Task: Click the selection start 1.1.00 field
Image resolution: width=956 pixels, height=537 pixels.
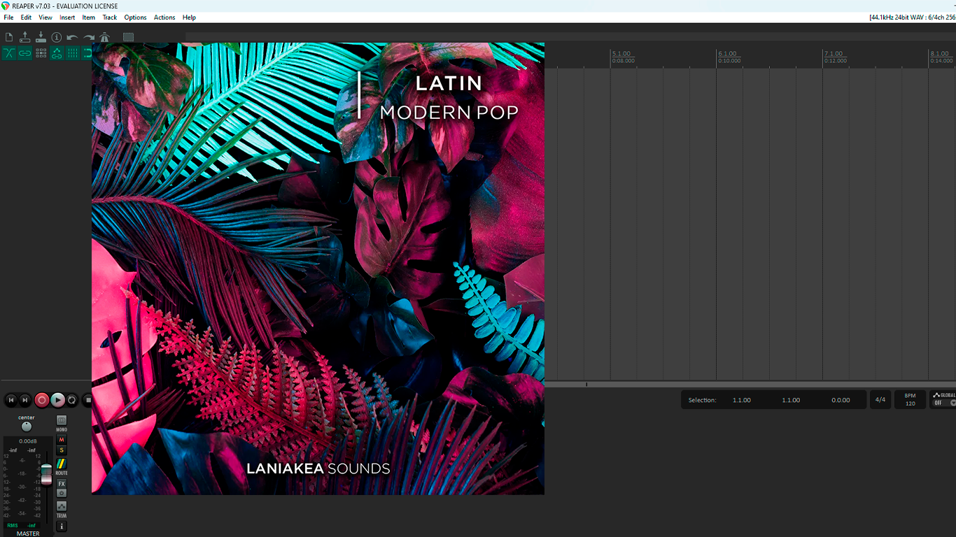Action: (x=742, y=400)
